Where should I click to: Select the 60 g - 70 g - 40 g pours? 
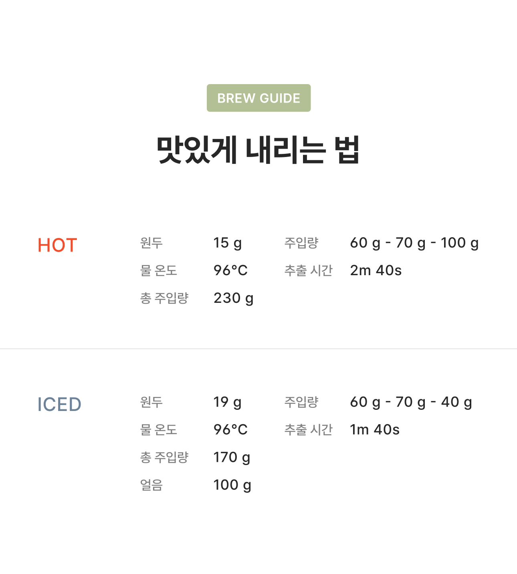pos(411,402)
